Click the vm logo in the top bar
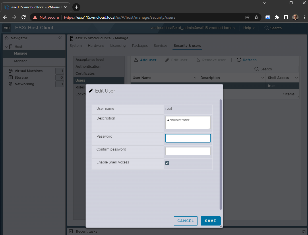 (7, 28)
